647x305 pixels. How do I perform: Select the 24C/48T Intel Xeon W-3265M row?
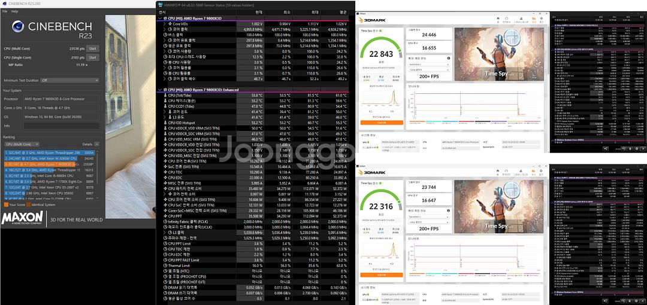point(49,158)
